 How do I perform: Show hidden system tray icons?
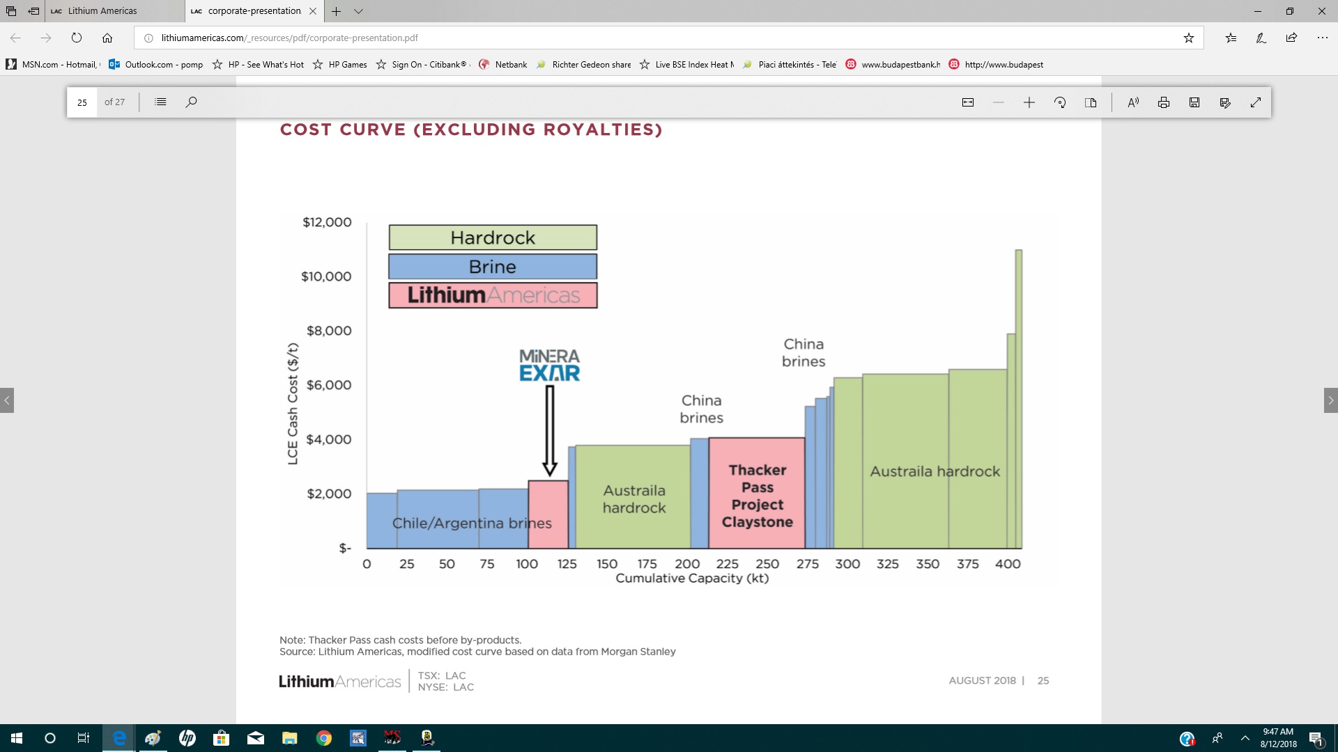(1245, 738)
